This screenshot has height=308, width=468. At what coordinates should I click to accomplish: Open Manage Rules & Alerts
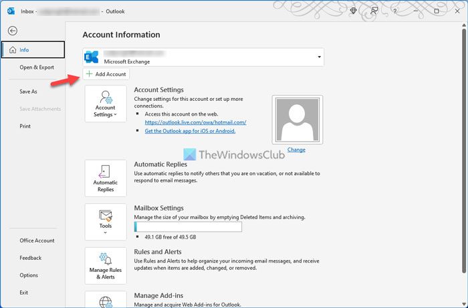pyautogui.click(x=106, y=266)
